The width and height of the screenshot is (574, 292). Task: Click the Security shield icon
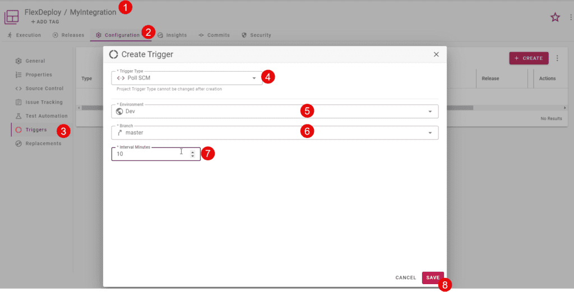coord(244,35)
